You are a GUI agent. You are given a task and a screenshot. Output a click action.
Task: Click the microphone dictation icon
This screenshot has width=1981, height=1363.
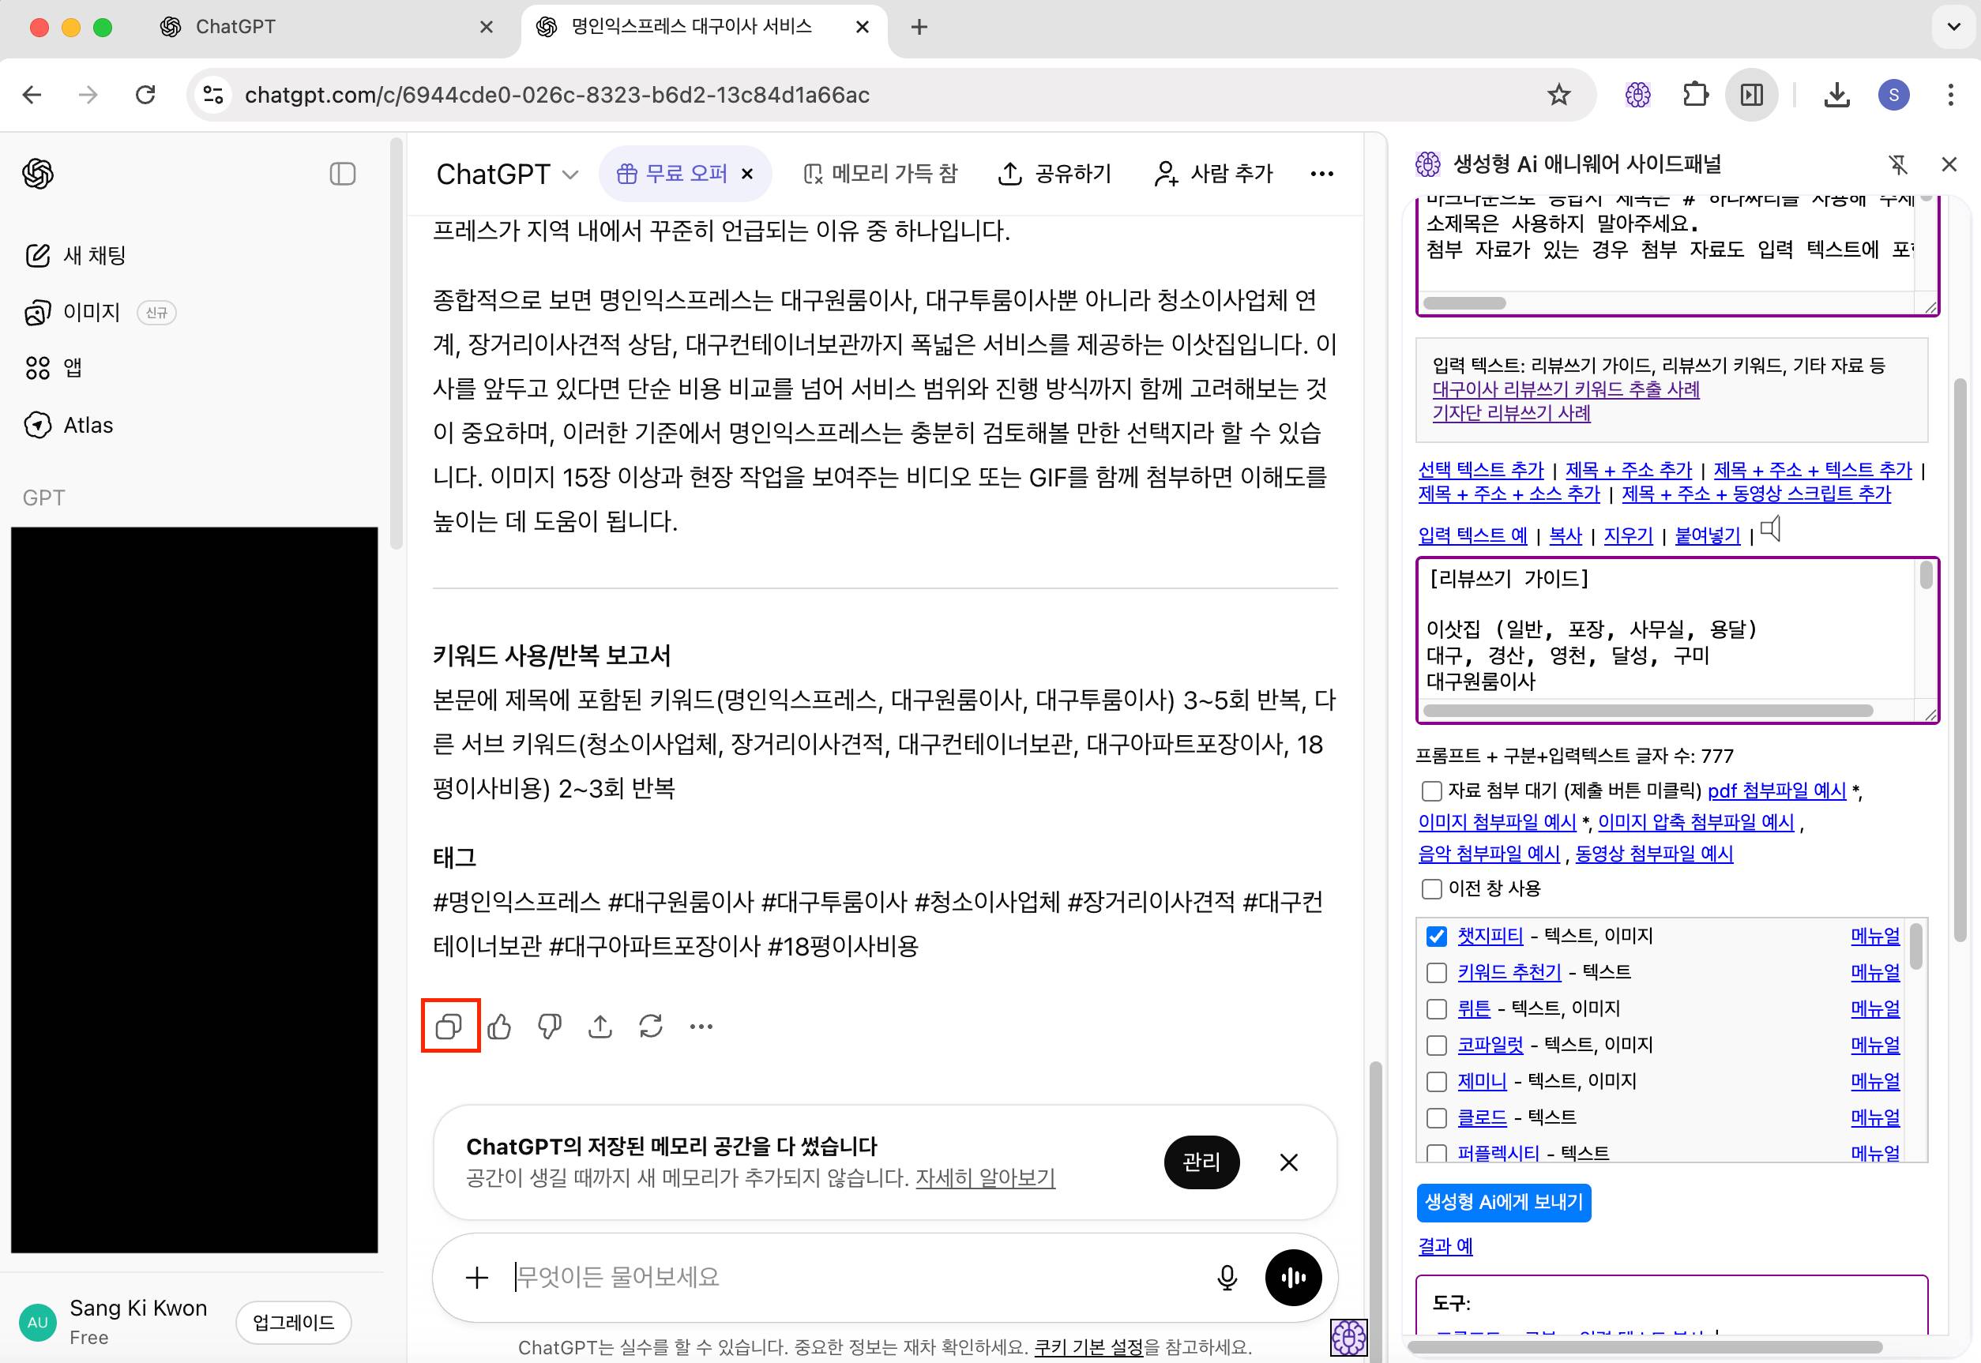[1227, 1278]
